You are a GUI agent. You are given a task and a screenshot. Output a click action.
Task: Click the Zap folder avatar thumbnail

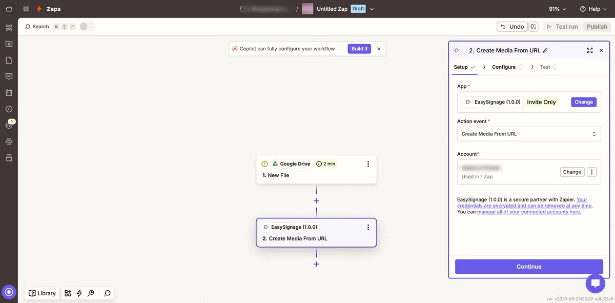click(307, 9)
